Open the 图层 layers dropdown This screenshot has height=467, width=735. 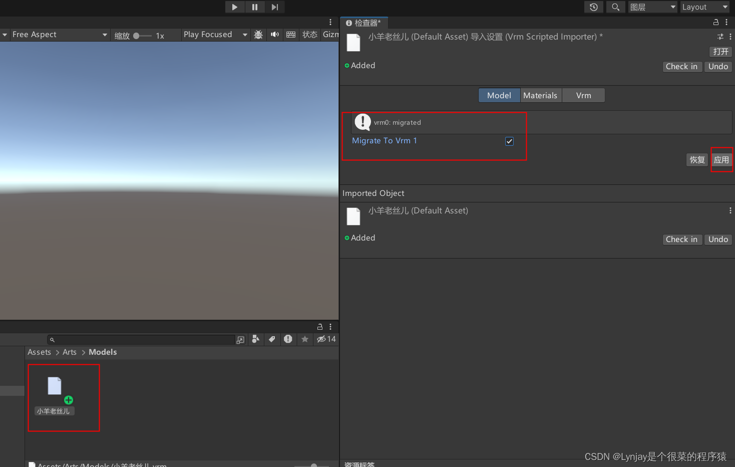coord(652,7)
